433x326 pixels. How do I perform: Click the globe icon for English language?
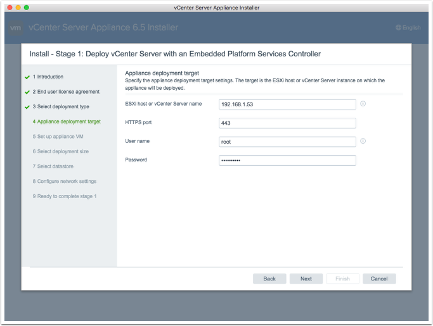[398, 28]
